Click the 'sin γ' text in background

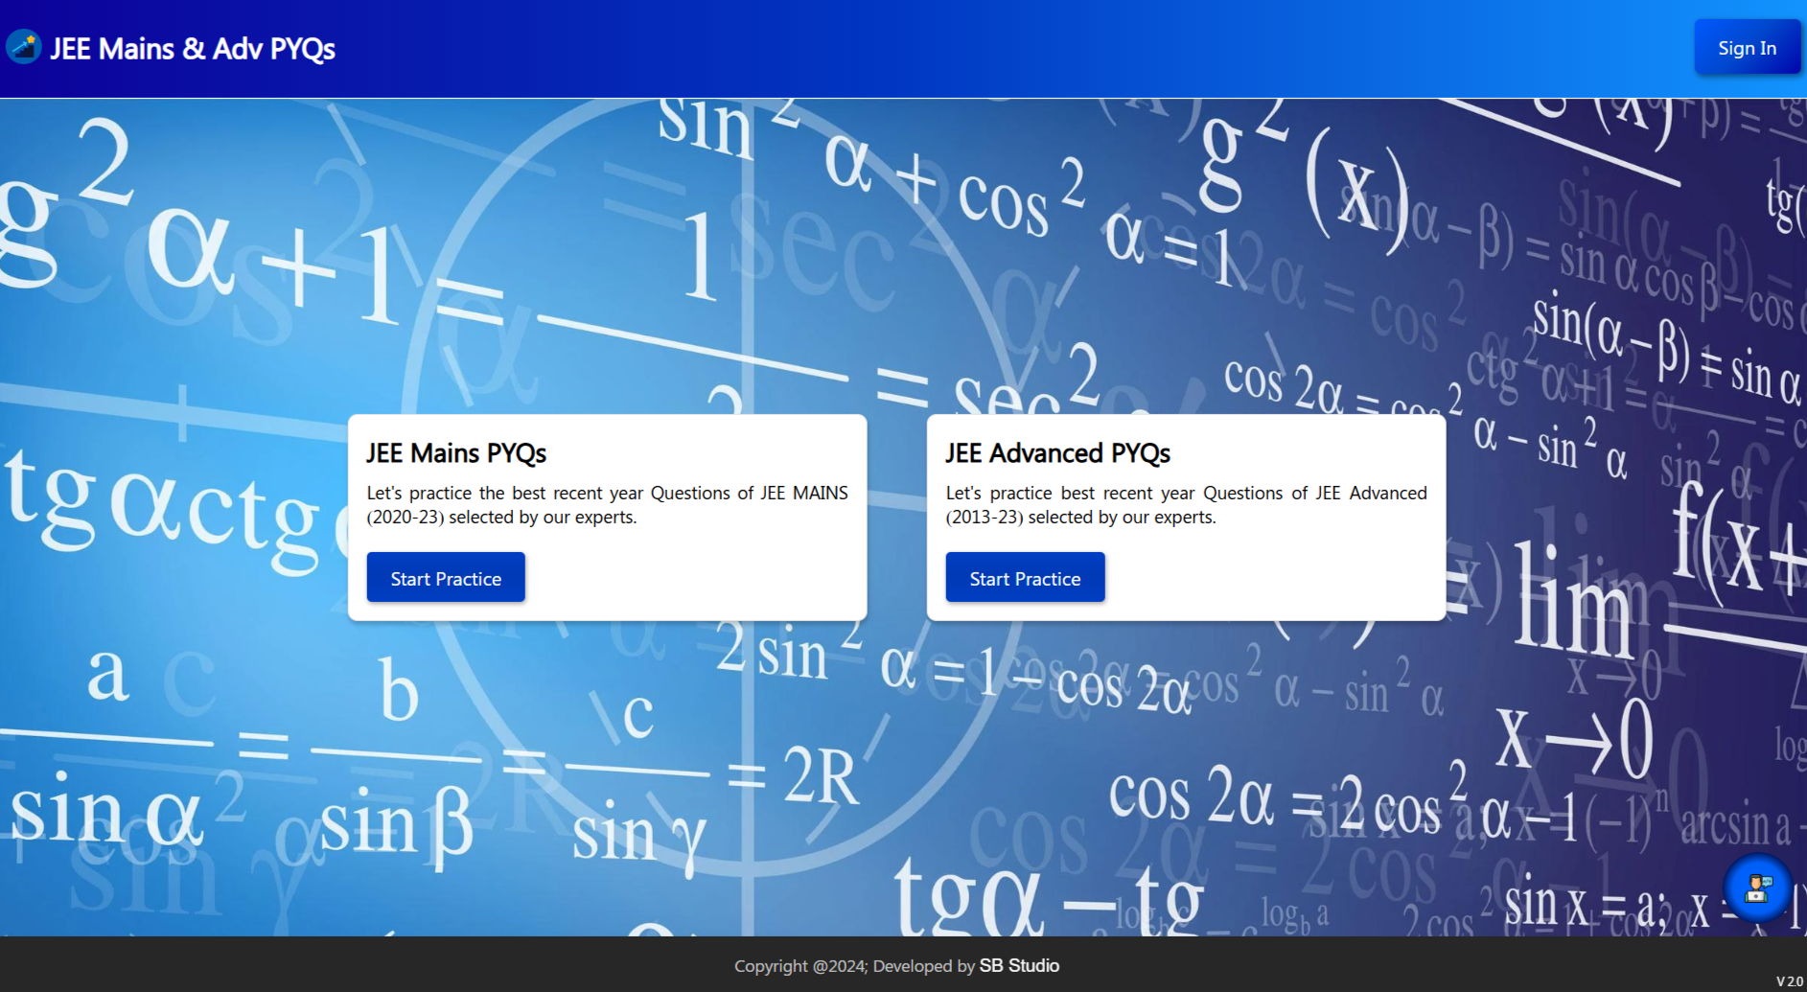[x=638, y=834]
